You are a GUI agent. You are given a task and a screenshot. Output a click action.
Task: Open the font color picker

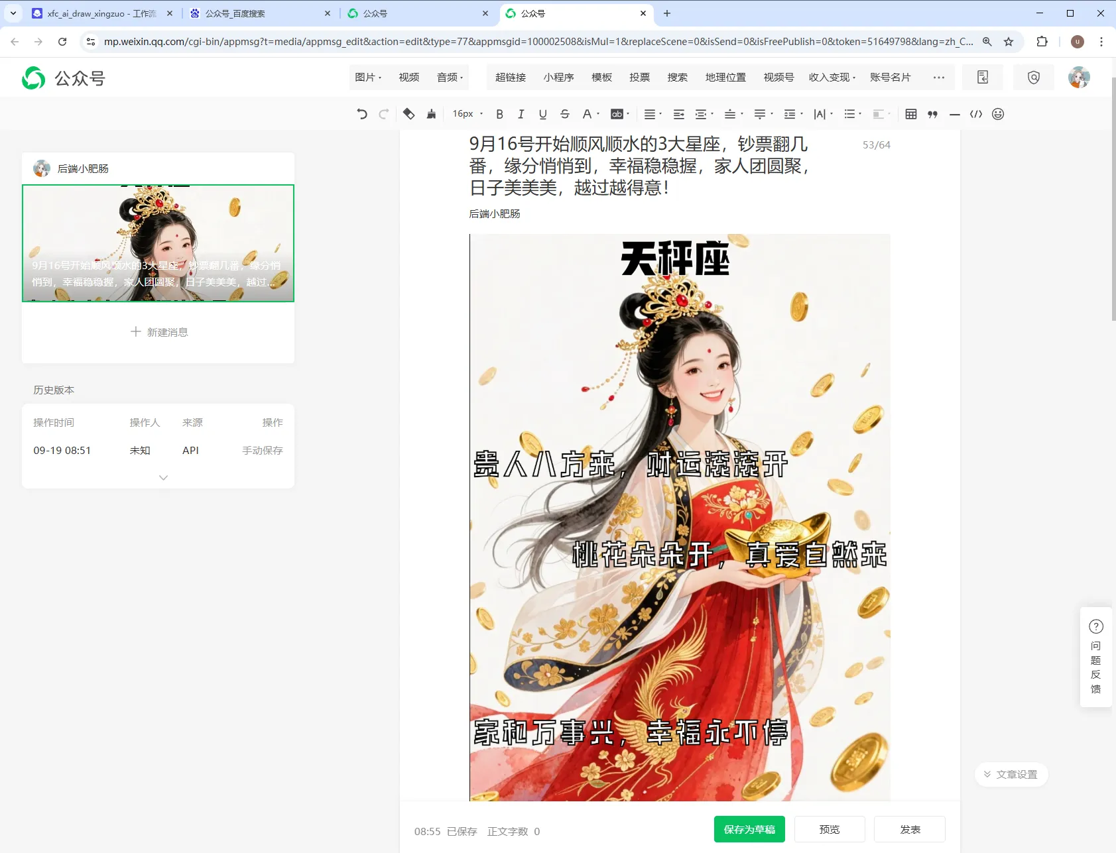pyautogui.click(x=590, y=114)
